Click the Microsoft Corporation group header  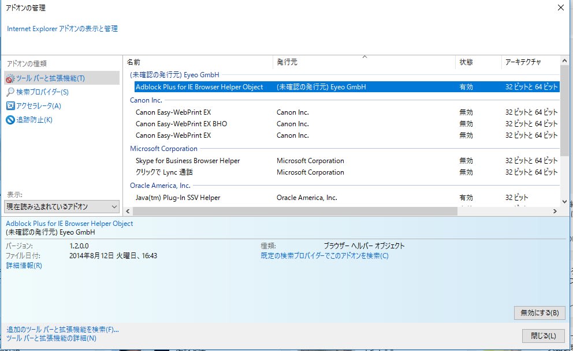click(x=163, y=149)
